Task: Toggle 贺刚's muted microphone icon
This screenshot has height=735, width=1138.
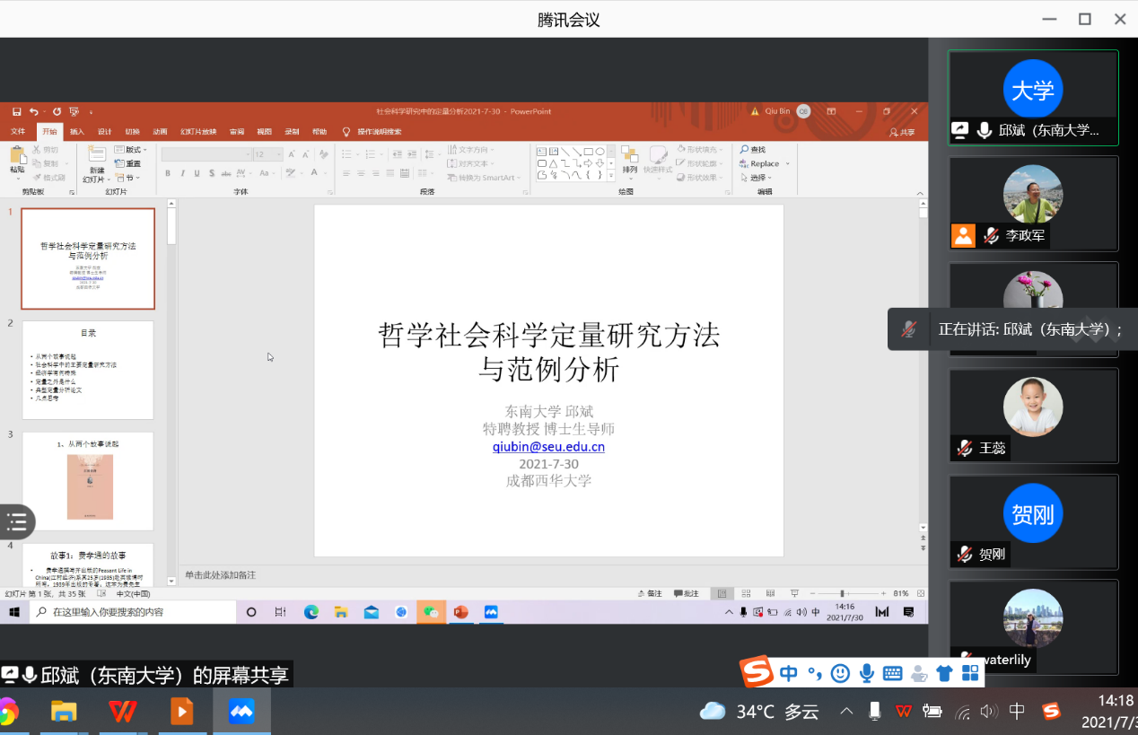Action: click(x=965, y=554)
